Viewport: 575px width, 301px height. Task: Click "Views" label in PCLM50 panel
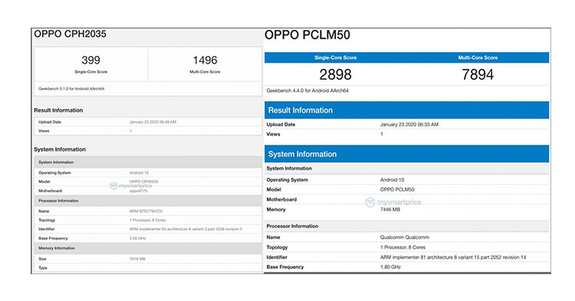pos(273,134)
